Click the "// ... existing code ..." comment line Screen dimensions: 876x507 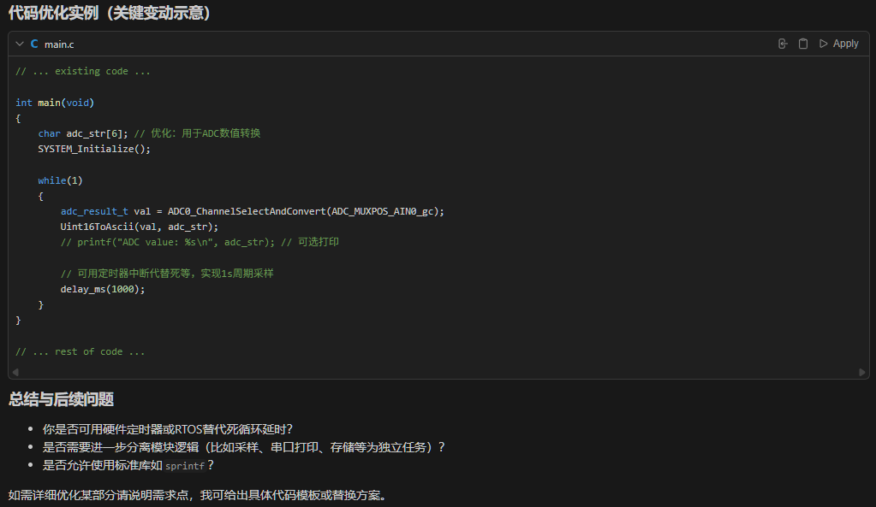click(83, 72)
